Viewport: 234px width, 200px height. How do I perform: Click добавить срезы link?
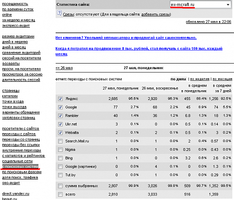pos(155,14)
